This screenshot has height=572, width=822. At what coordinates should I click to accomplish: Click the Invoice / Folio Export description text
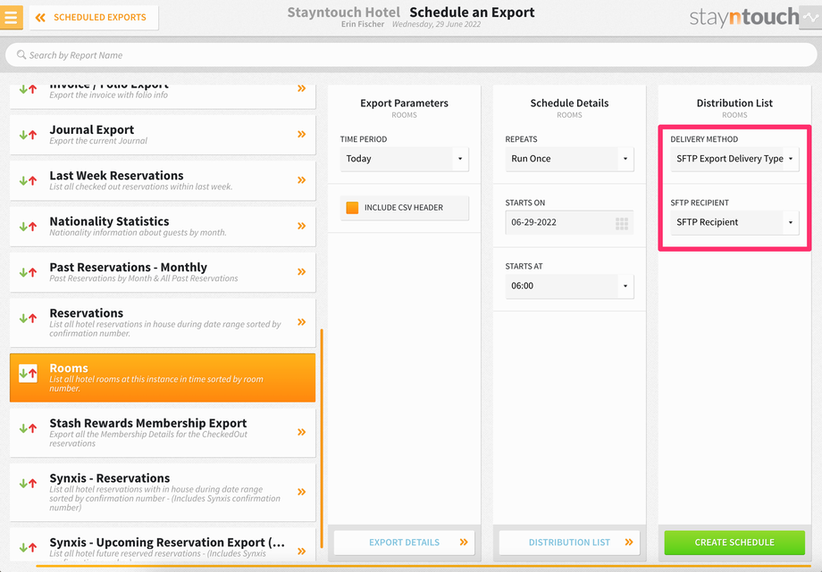(x=108, y=95)
